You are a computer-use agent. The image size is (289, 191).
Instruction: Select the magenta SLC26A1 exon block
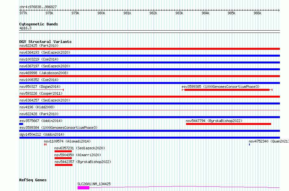point(83,188)
